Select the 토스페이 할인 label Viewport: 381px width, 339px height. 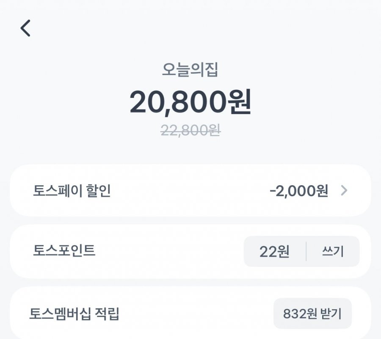pyautogui.click(x=72, y=191)
